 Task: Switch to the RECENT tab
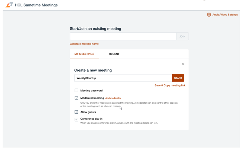click(114, 54)
